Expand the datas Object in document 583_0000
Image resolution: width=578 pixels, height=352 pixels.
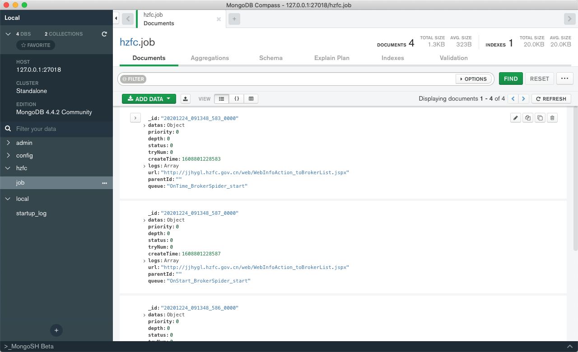[x=144, y=125]
